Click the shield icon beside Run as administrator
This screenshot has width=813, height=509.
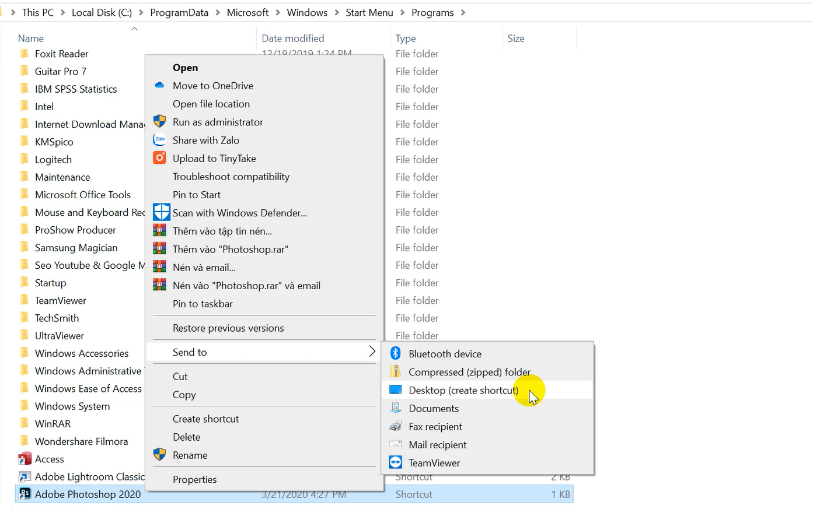pos(159,121)
